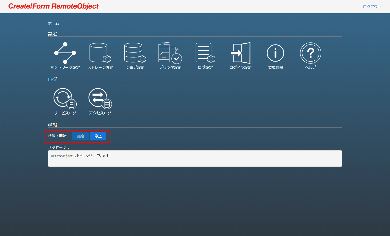Open the ヘルプ question mark icon
Viewport: 390px width, 236px height.
click(x=311, y=53)
